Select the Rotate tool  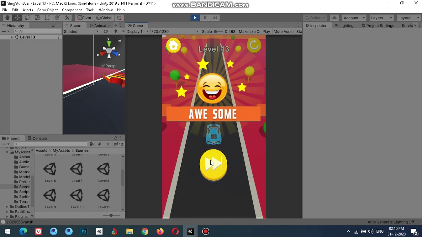(27, 18)
